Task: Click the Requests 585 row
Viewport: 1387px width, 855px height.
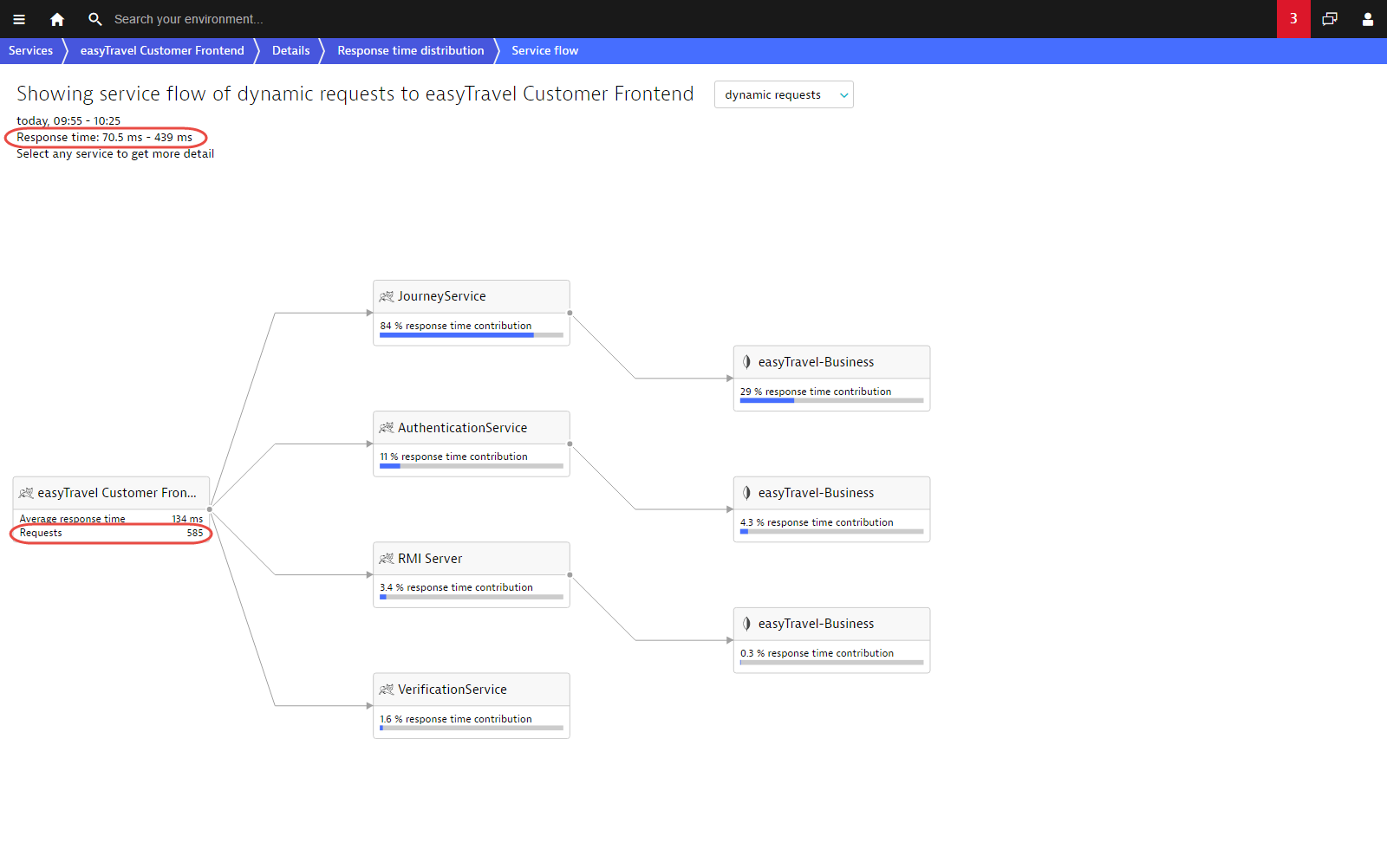Action: 111,534
